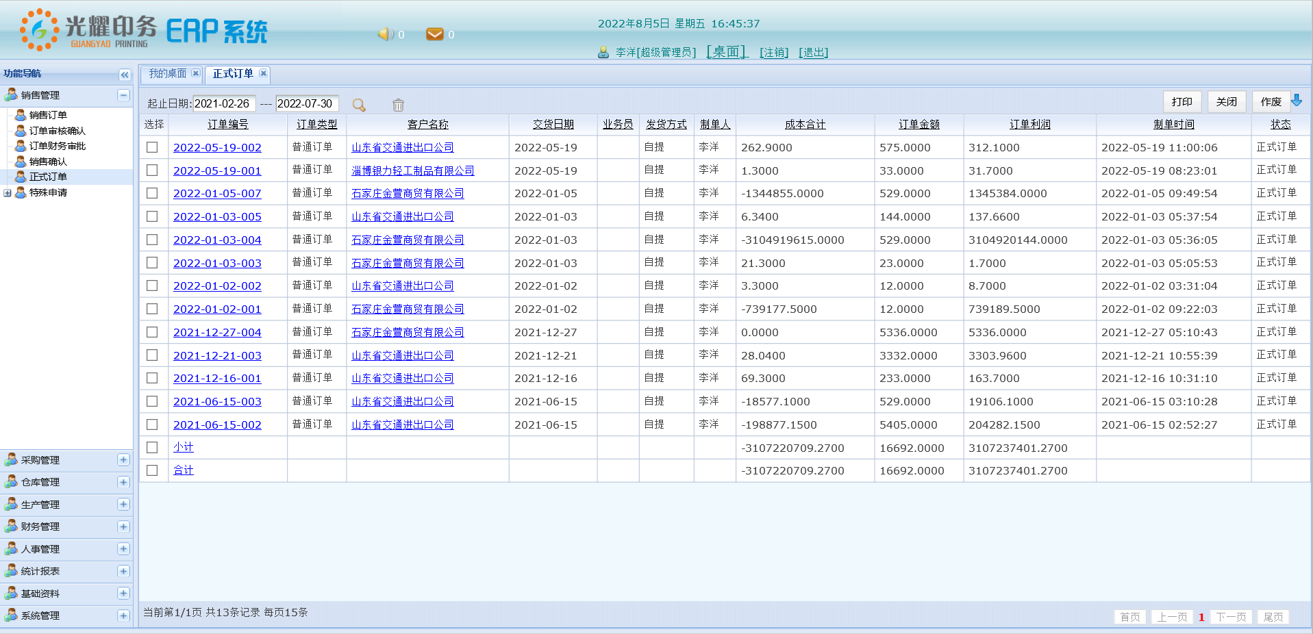Click the 系统管理 section icon
Screen dimensions: 1313x634
point(11,615)
